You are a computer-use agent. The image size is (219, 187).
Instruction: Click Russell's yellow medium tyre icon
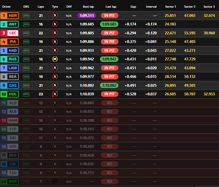coord(55,59)
